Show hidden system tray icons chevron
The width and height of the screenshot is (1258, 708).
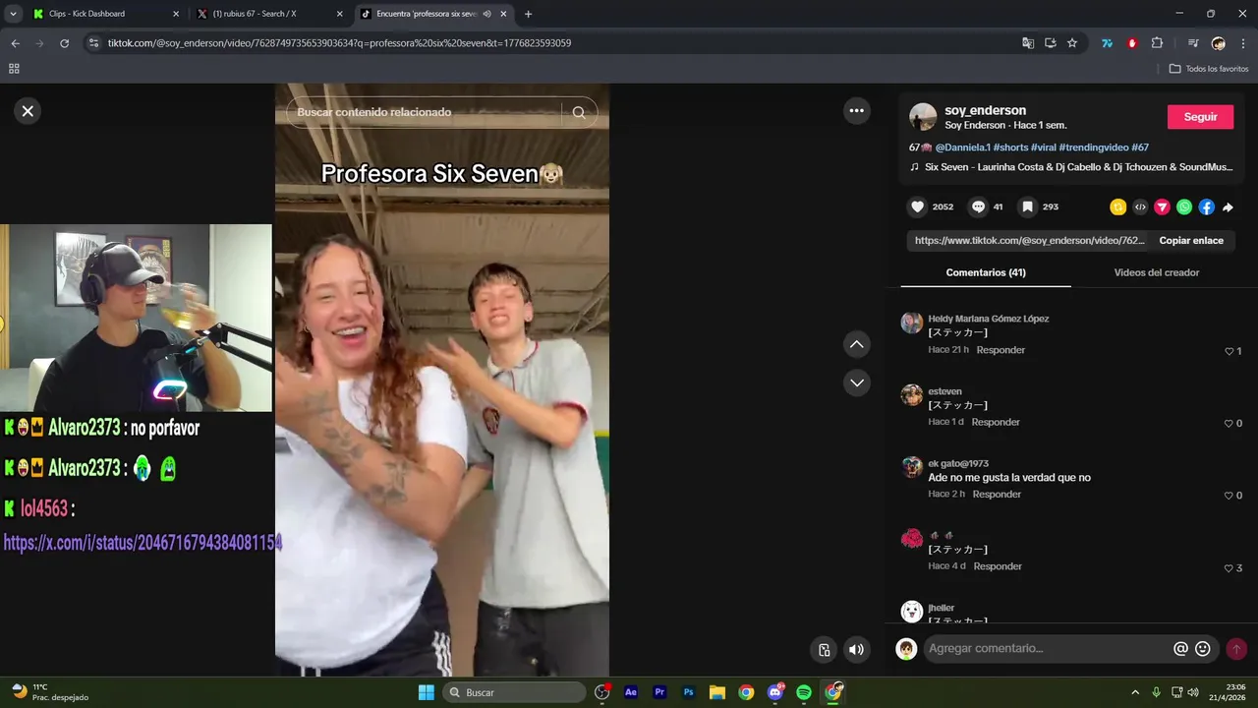[x=1135, y=692]
